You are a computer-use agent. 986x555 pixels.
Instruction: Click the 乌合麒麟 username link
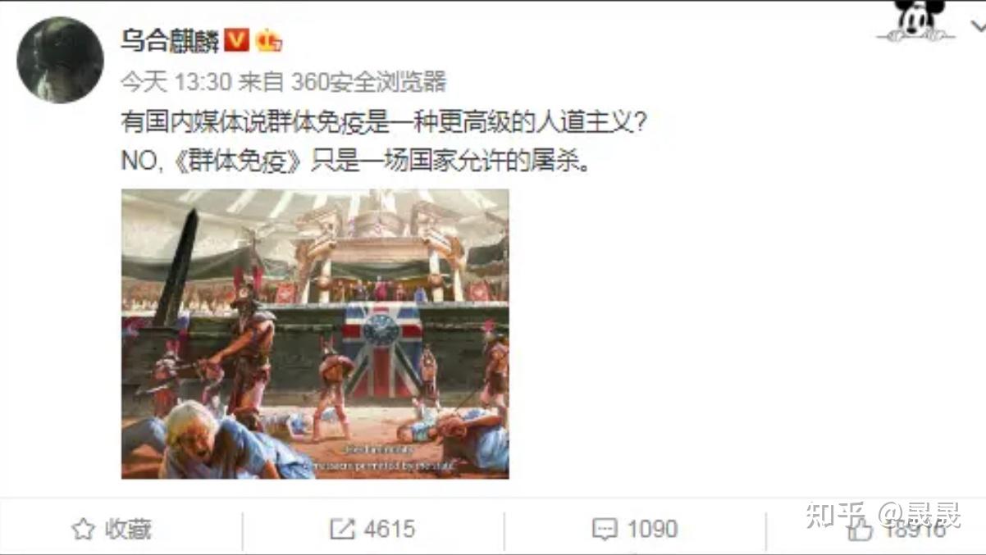(170, 41)
